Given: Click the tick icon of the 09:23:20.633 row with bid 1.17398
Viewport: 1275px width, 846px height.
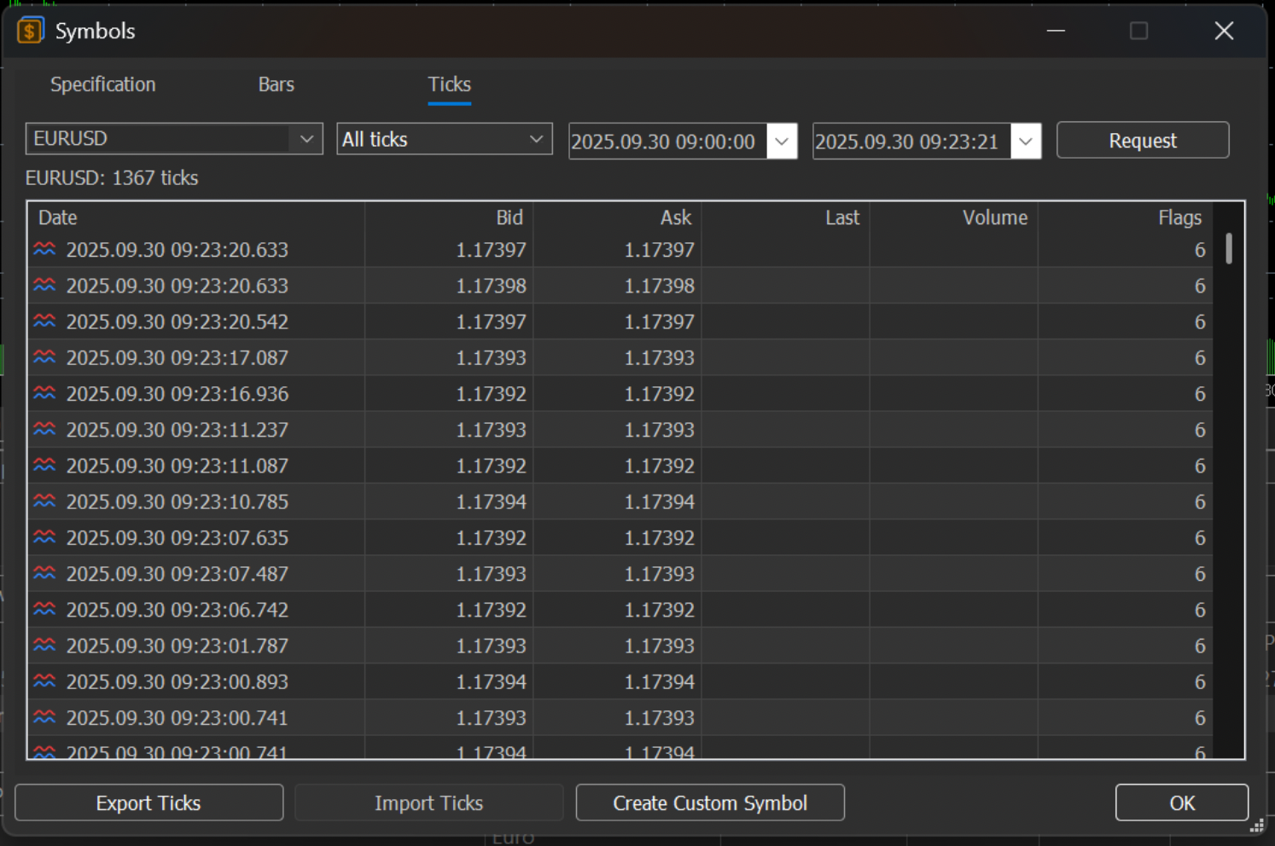Looking at the screenshot, I should (44, 286).
